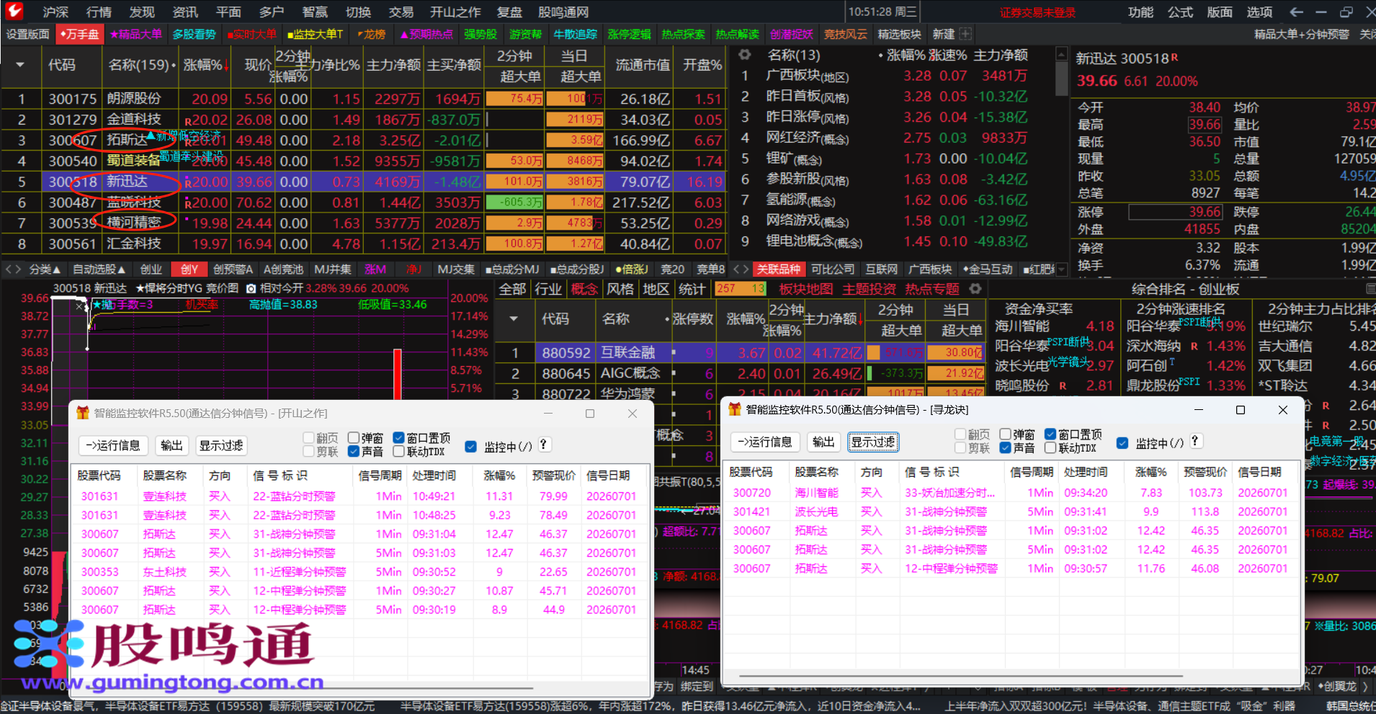
Task: Click orange 30.80亿 bar for 互联金融
Action: [955, 353]
